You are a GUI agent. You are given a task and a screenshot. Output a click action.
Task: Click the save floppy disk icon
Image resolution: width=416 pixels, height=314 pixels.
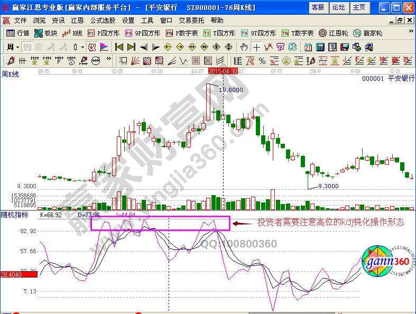[x=345, y=47]
